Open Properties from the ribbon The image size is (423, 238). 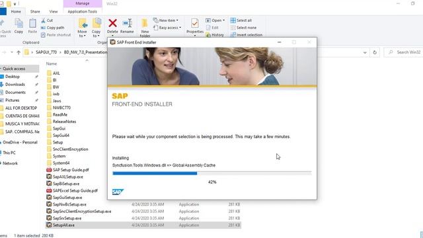point(195,26)
